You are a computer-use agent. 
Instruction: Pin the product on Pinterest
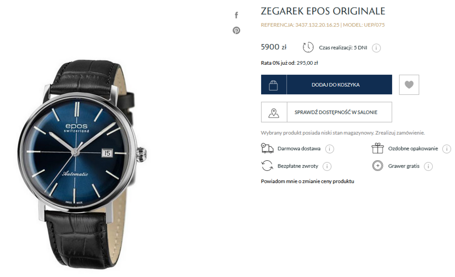tap(236, 30)
